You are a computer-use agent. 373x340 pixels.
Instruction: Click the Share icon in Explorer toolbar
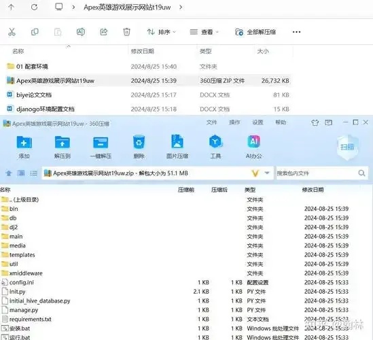point(104,32)
